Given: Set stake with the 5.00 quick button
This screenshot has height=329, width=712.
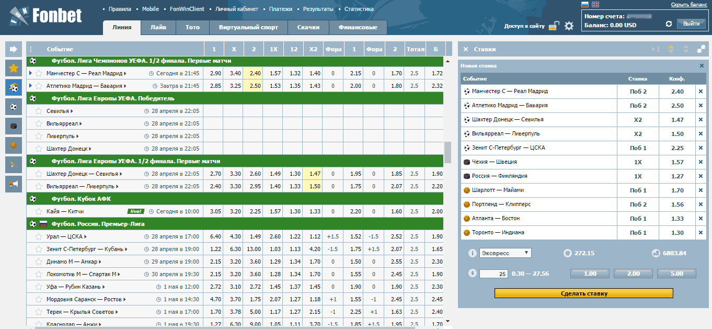Looking at the screenshot, I should point(676,273).
